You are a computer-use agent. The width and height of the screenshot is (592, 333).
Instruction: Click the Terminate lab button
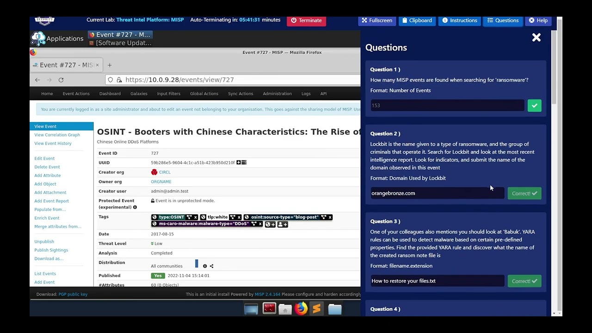tap(305, 20)
